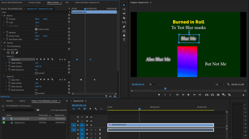Select the Razor tool
This screenshot has width=249, height=139.
coord(124,18)
